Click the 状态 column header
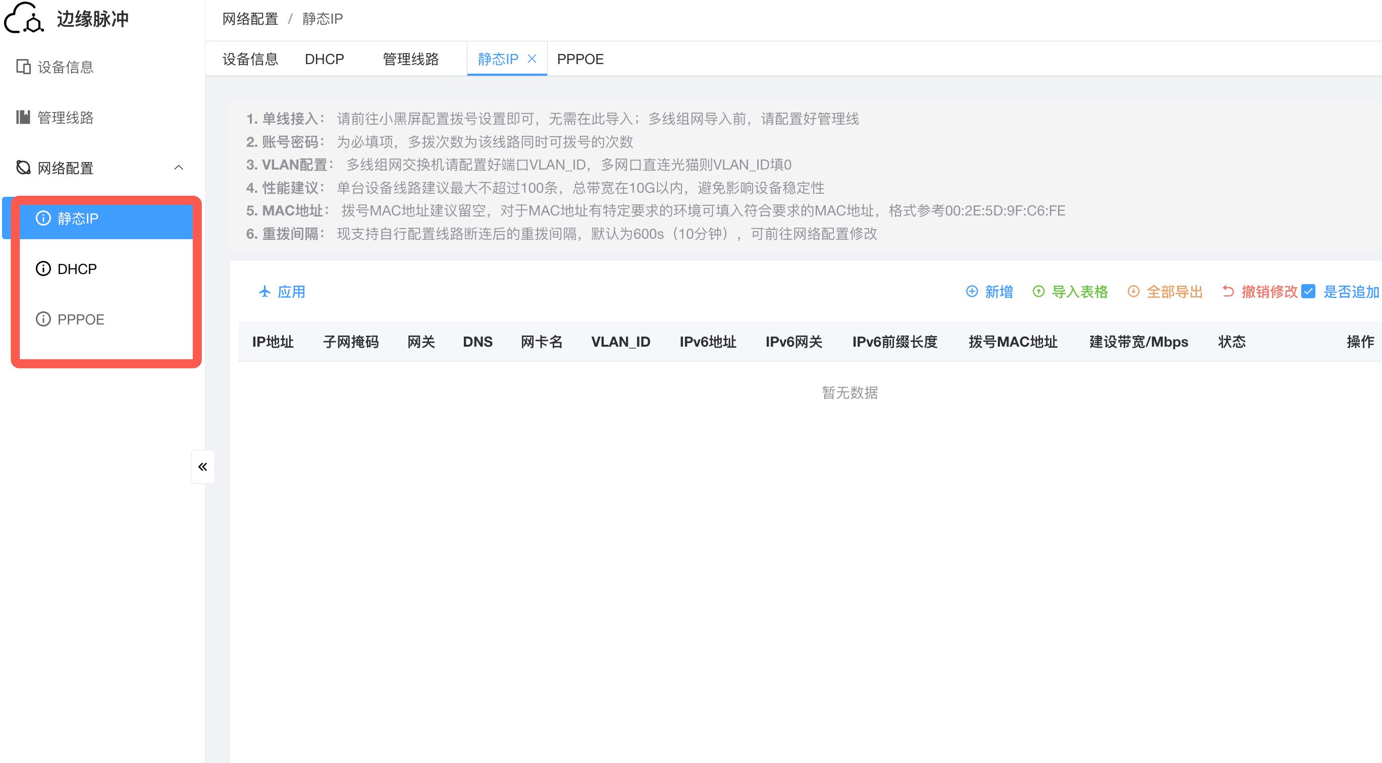This screenshot has width=1382, height=763. point(1231,342)
